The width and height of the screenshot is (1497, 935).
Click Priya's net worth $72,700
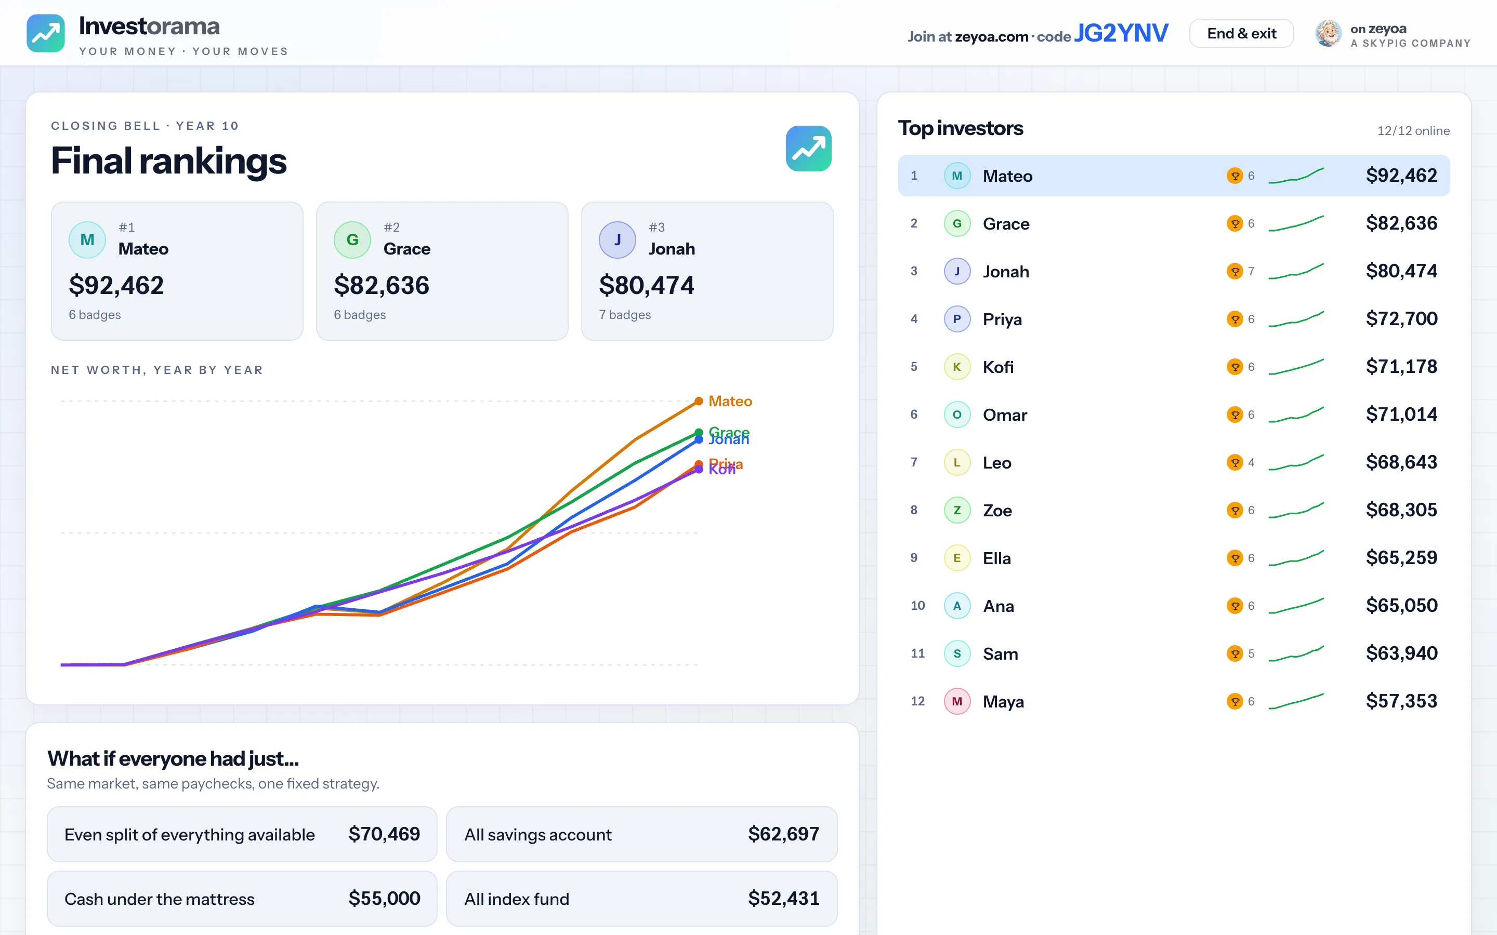point(1401,319)
